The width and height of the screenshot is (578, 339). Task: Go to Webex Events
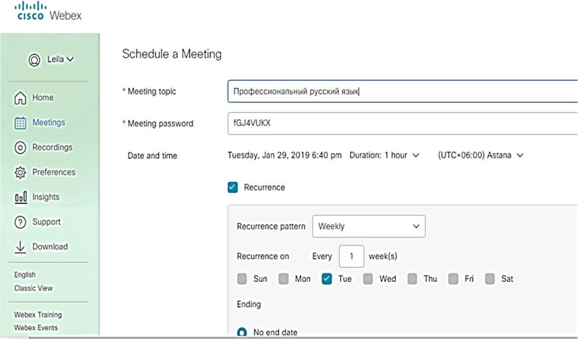tap(36, 328)
